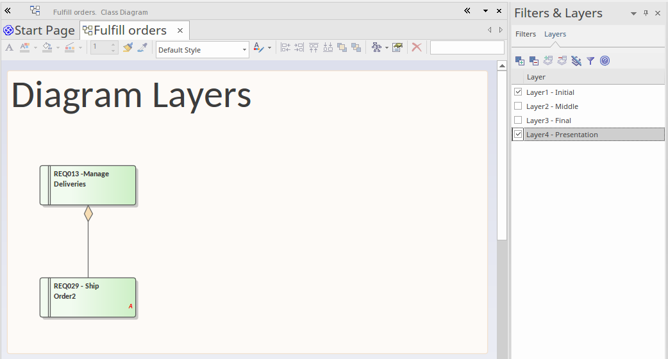
Task: Pin the Filters & Layers panel
Action: pos(646,13)
